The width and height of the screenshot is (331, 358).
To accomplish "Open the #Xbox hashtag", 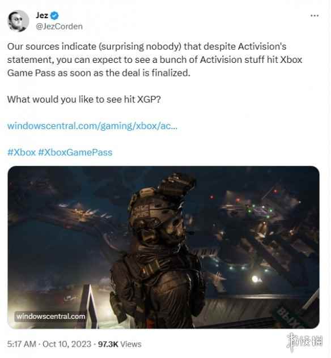I will [x=22, y=152].
